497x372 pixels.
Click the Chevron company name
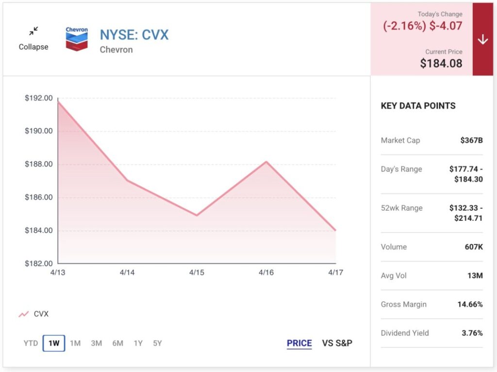(x=116, y=49)
